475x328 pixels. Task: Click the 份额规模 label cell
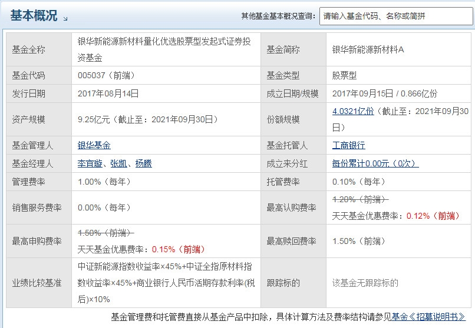coord(293,119)
